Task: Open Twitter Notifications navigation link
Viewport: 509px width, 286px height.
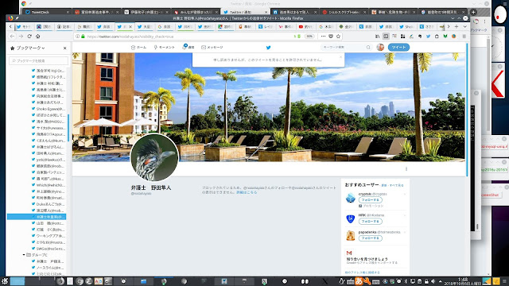Action: pos(188,48)
